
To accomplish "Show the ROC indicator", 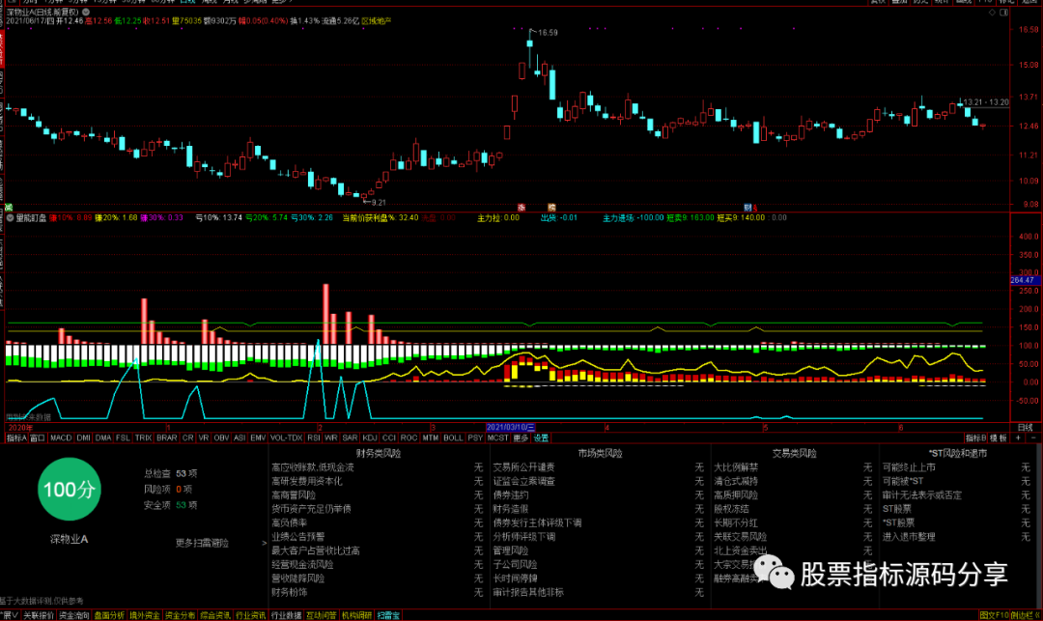I will click(x=409, y=438).
